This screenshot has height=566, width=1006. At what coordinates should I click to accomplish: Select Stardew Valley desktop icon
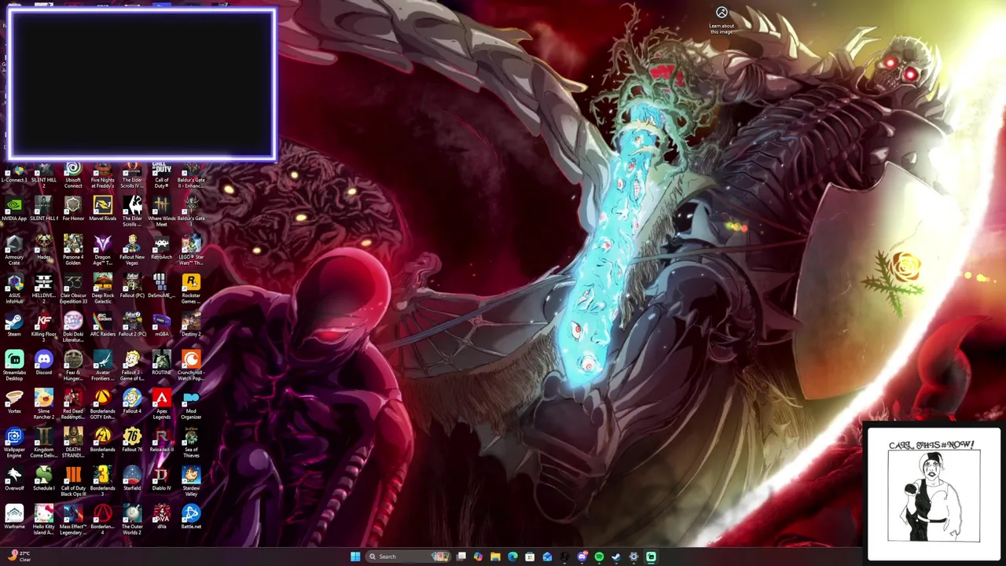click(191, 482)
